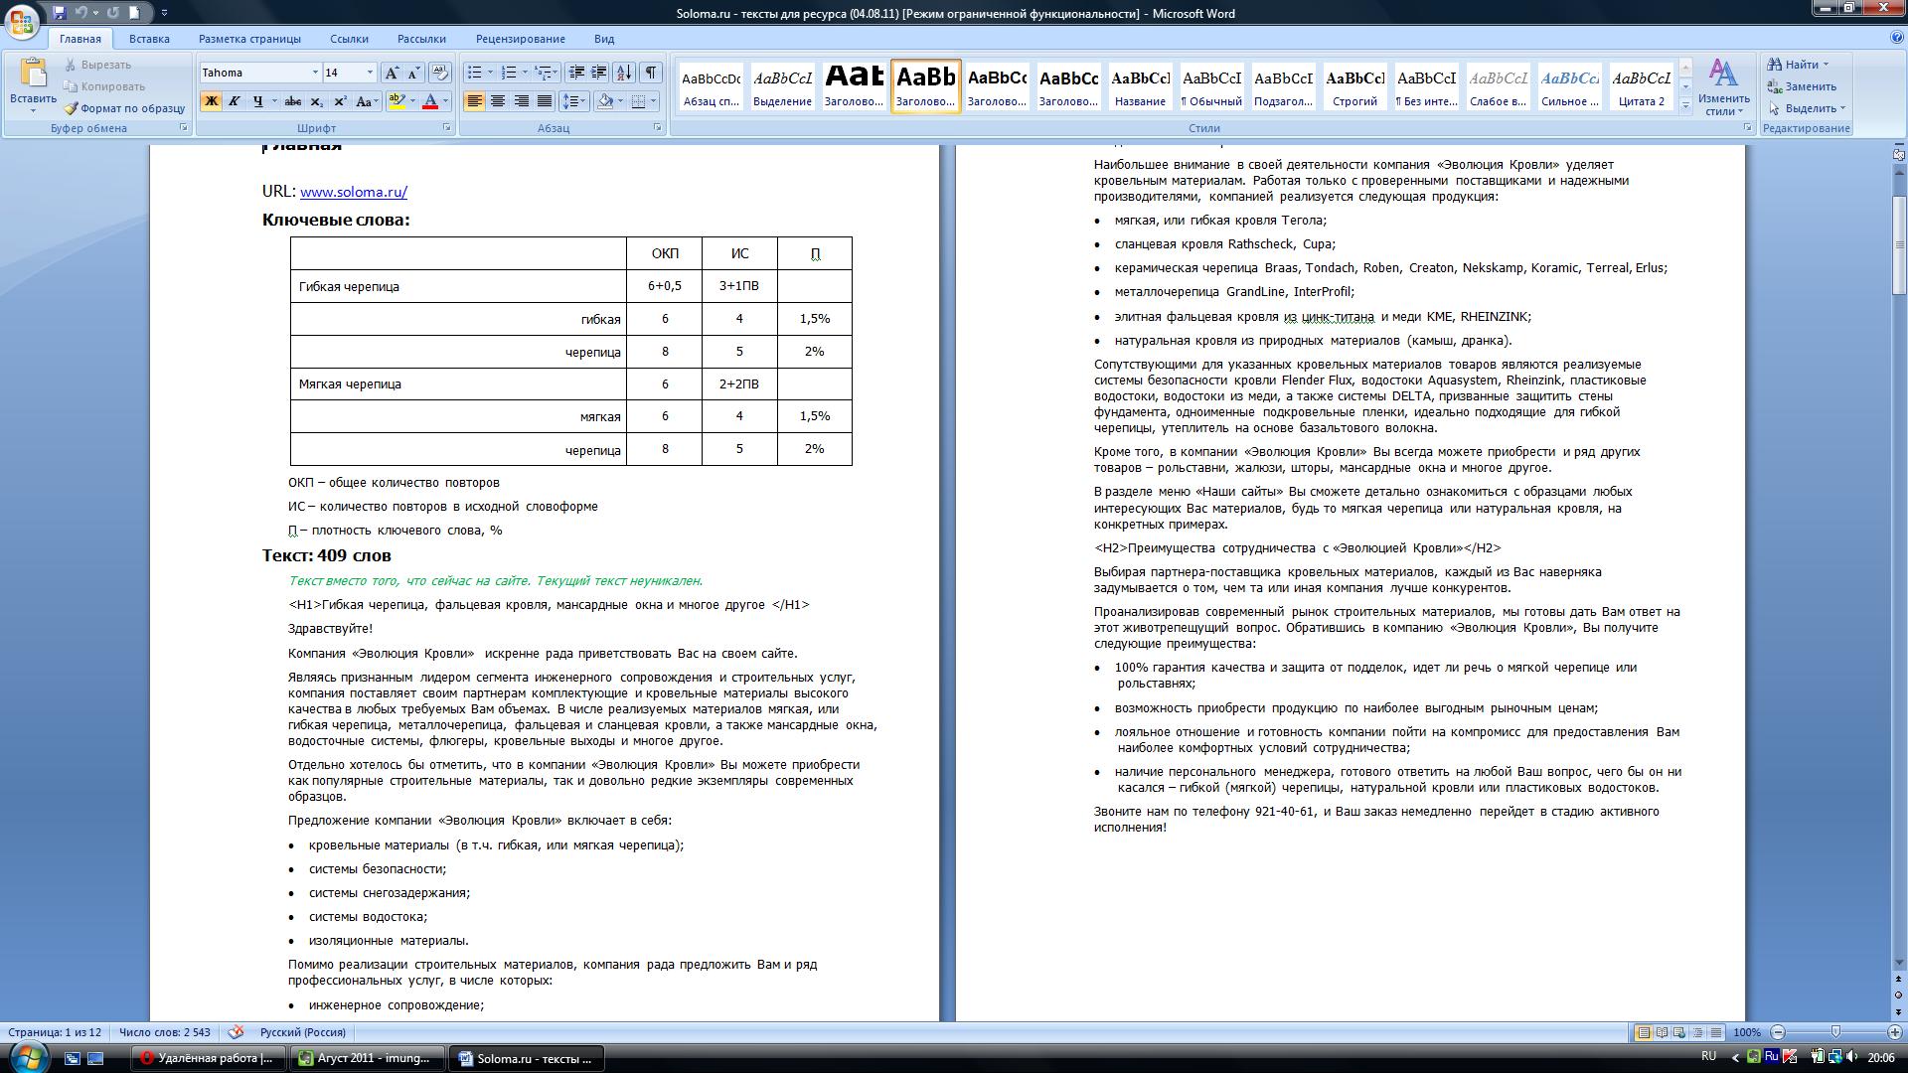
Task: Open the Вставка ribbon tab
Action: 149,39
